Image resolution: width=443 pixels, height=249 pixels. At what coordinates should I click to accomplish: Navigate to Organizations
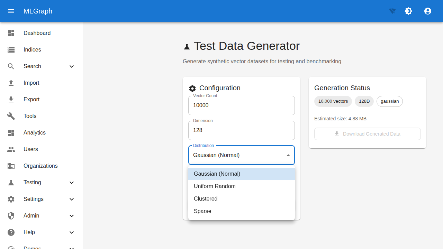pyautogui.click(x=40, y=166)
